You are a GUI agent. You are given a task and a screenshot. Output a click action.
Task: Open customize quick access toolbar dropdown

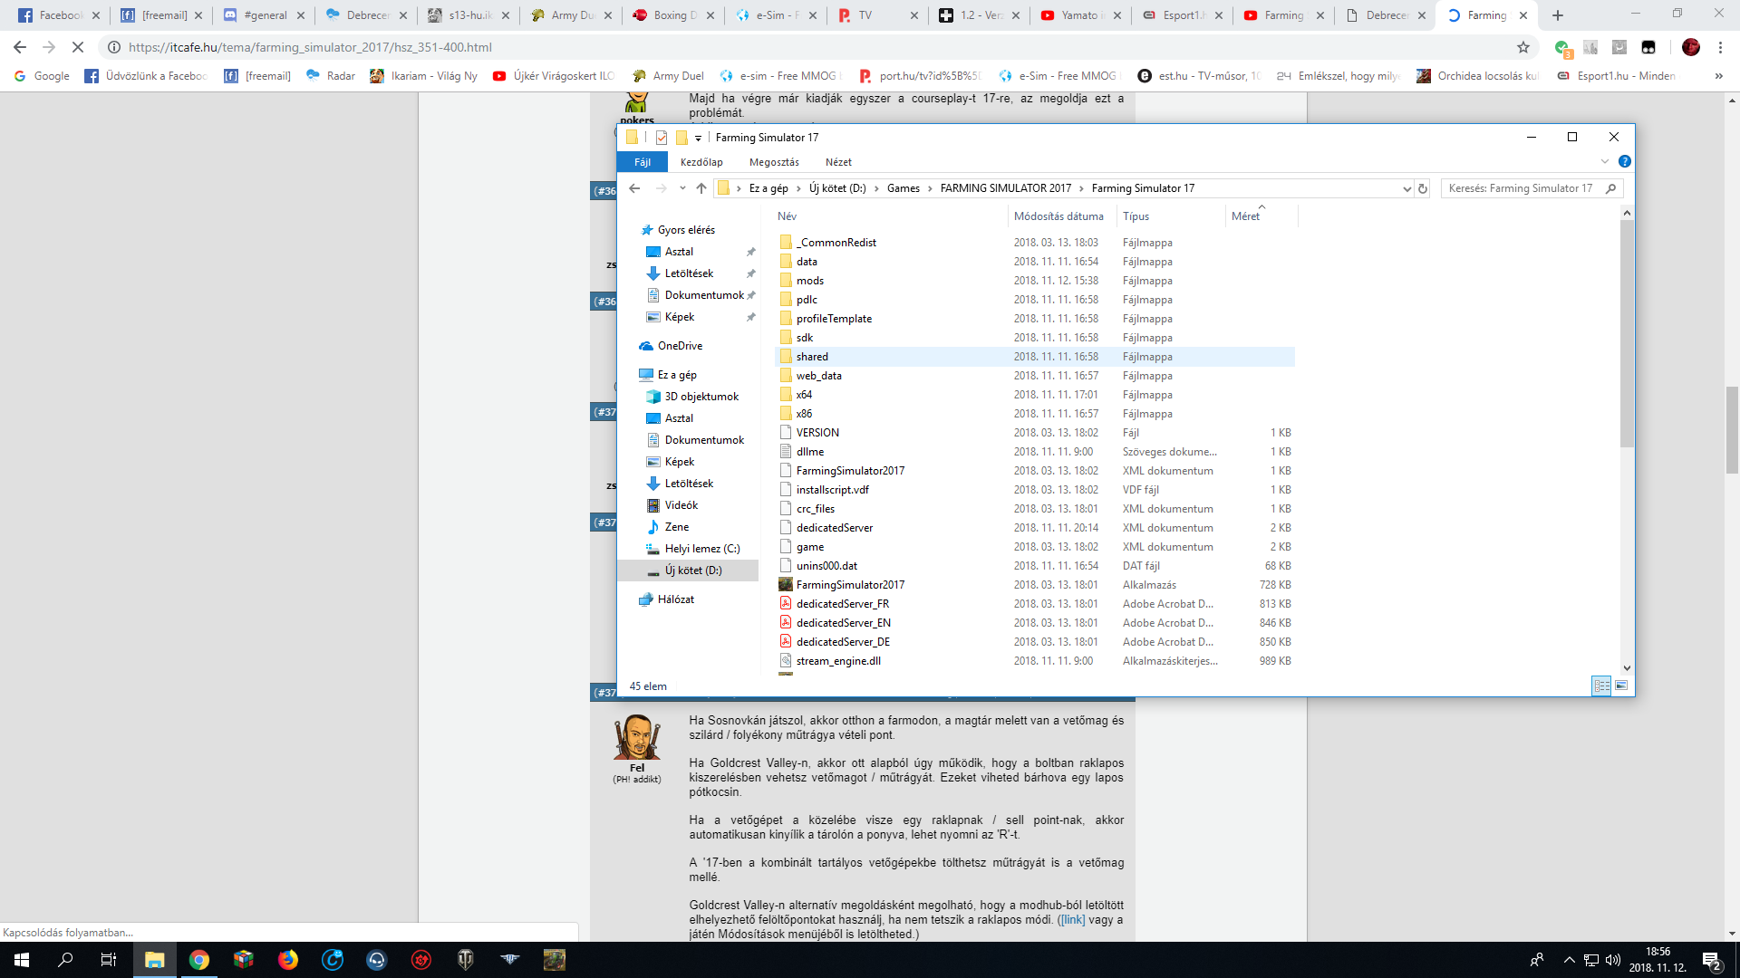coord(698,138)
